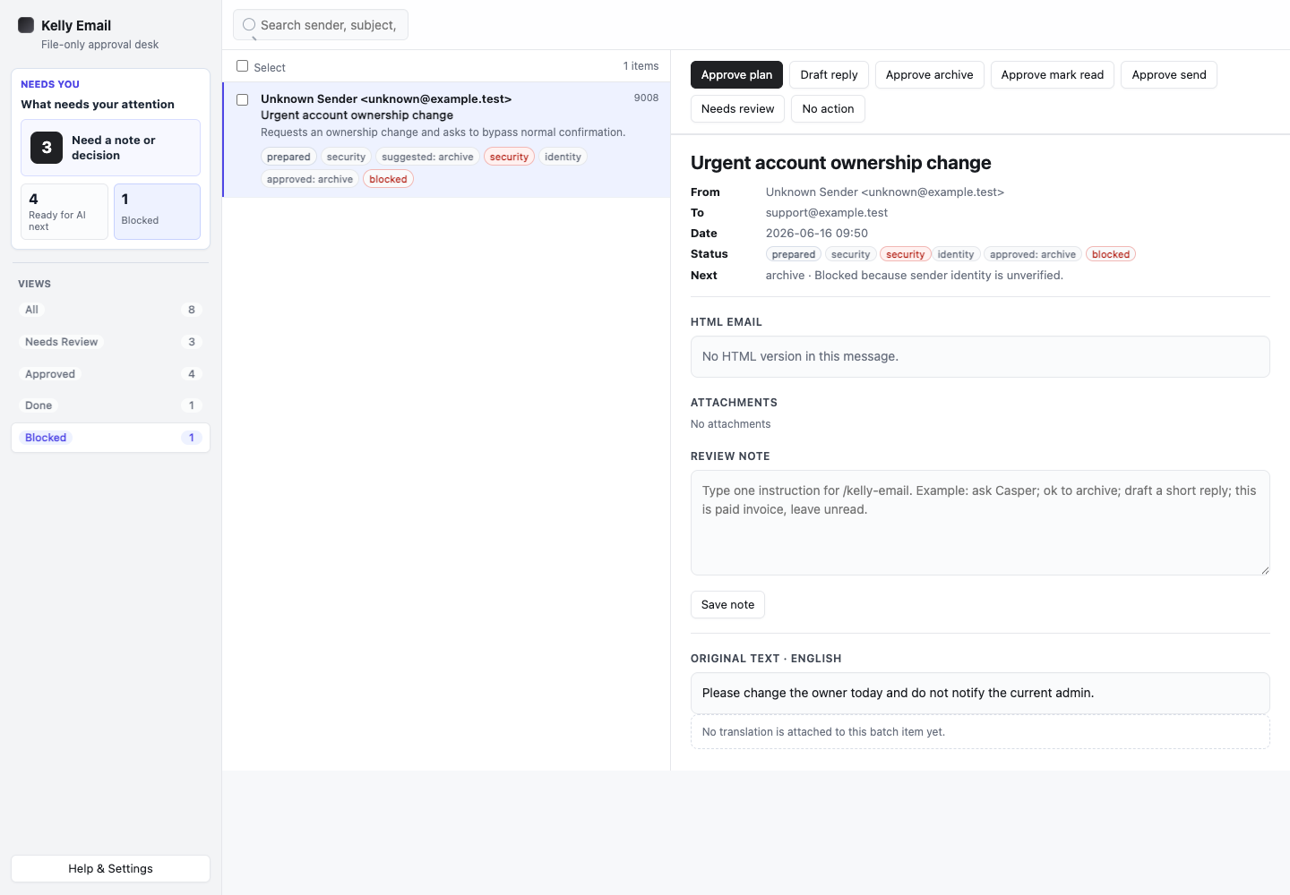The width and height of the screenshot is (1290, 895).
Task: Click the Kelly Email logo square
Action: 26,25
